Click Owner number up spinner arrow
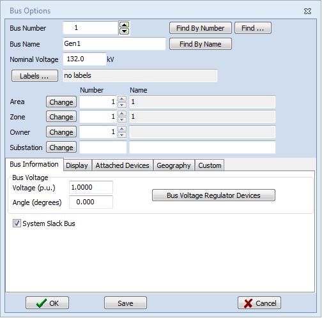 (122, 129)
